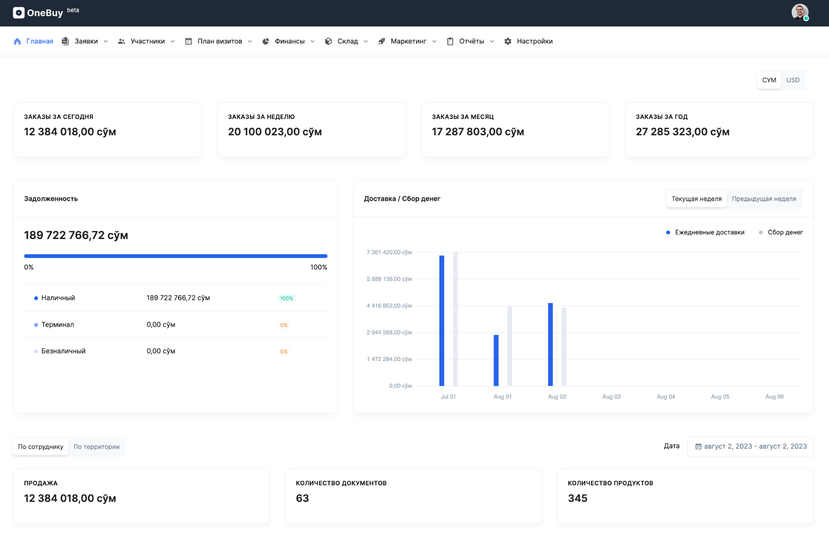Viewport: 829px width, 537px height.
Task: Click the Заявки documents icon
Action: [x=65, y=41]
